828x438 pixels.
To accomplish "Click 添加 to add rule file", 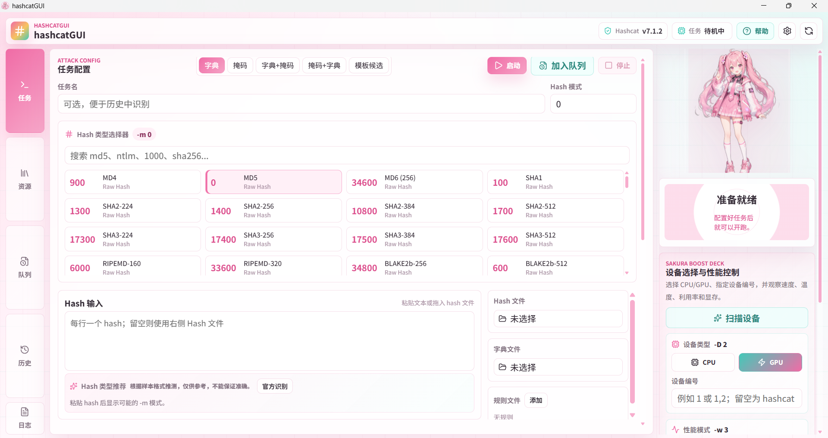I will [536, 400].
